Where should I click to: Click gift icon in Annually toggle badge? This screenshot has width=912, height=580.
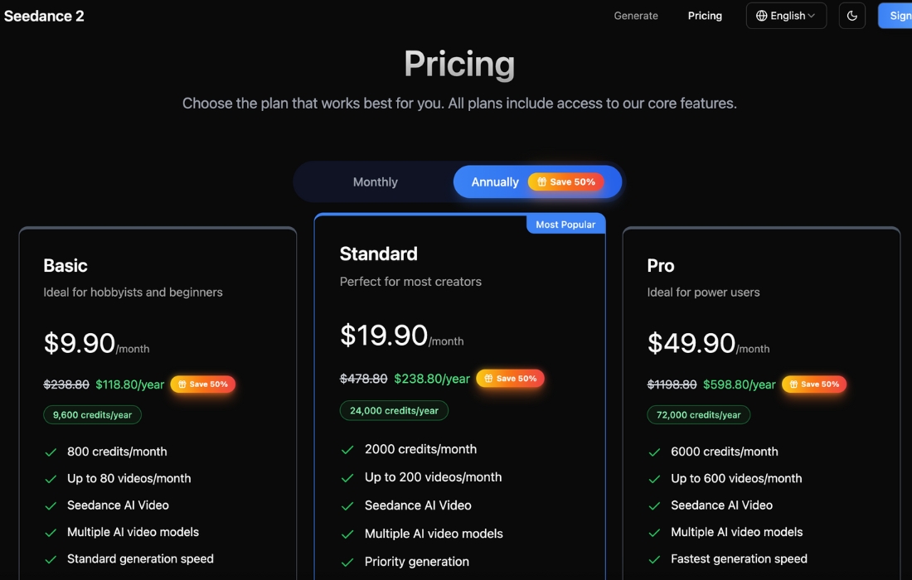coord(541,182)
